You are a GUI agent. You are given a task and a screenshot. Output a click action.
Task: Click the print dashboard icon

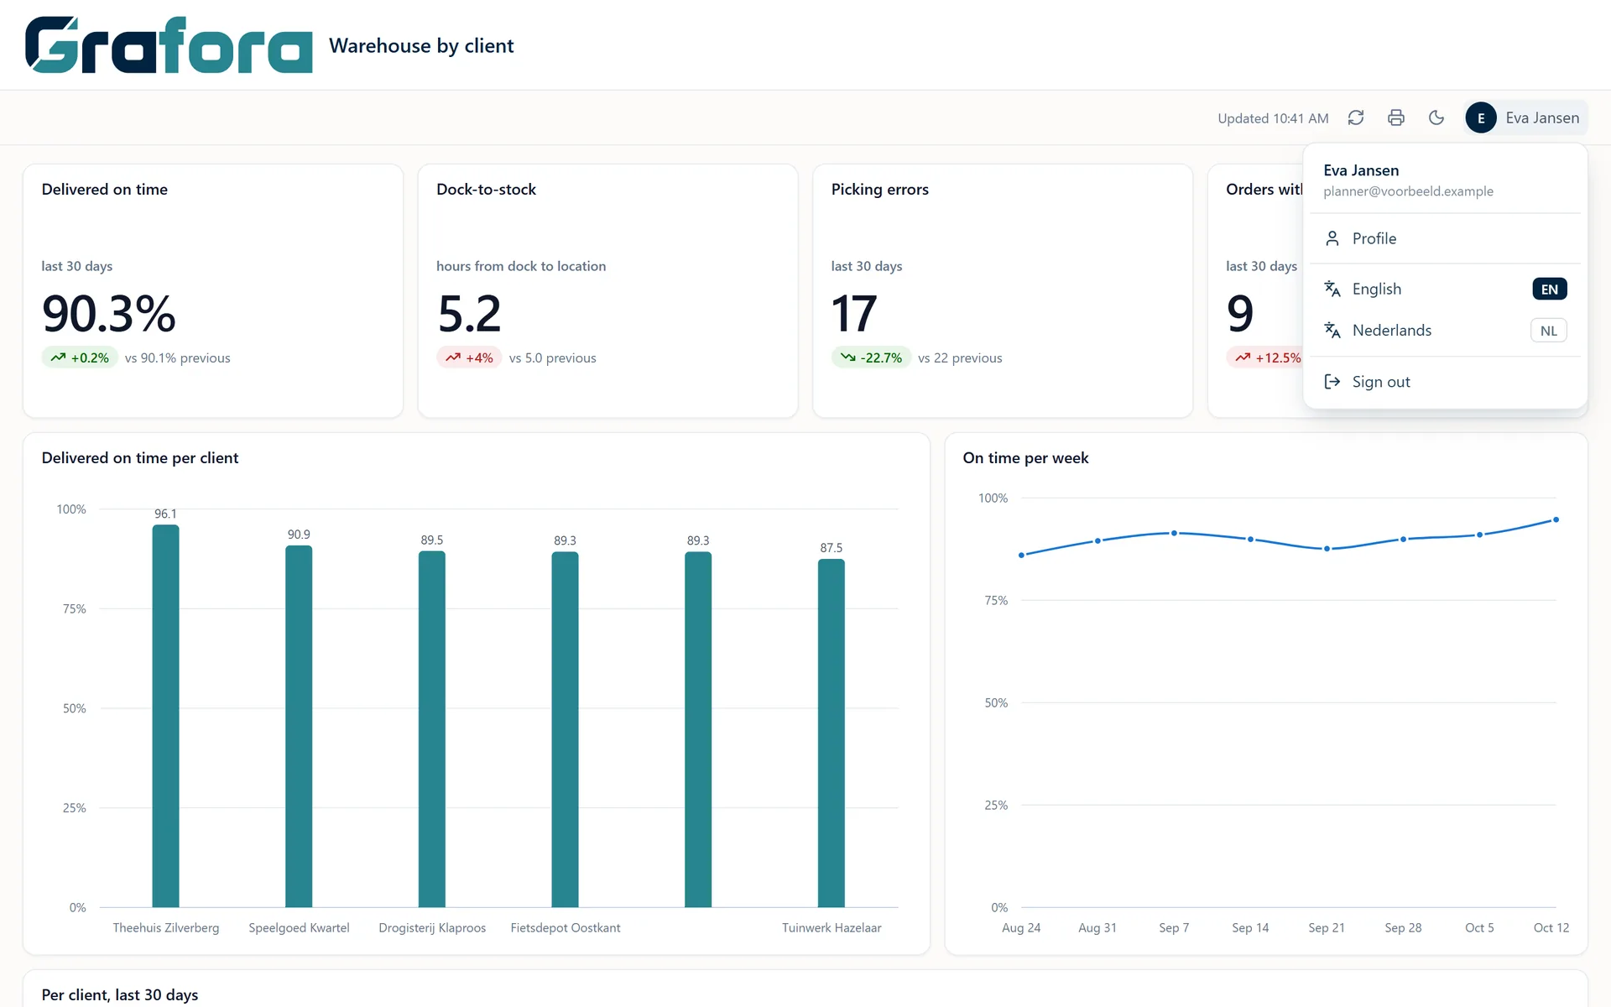(x=1396, y=118)
